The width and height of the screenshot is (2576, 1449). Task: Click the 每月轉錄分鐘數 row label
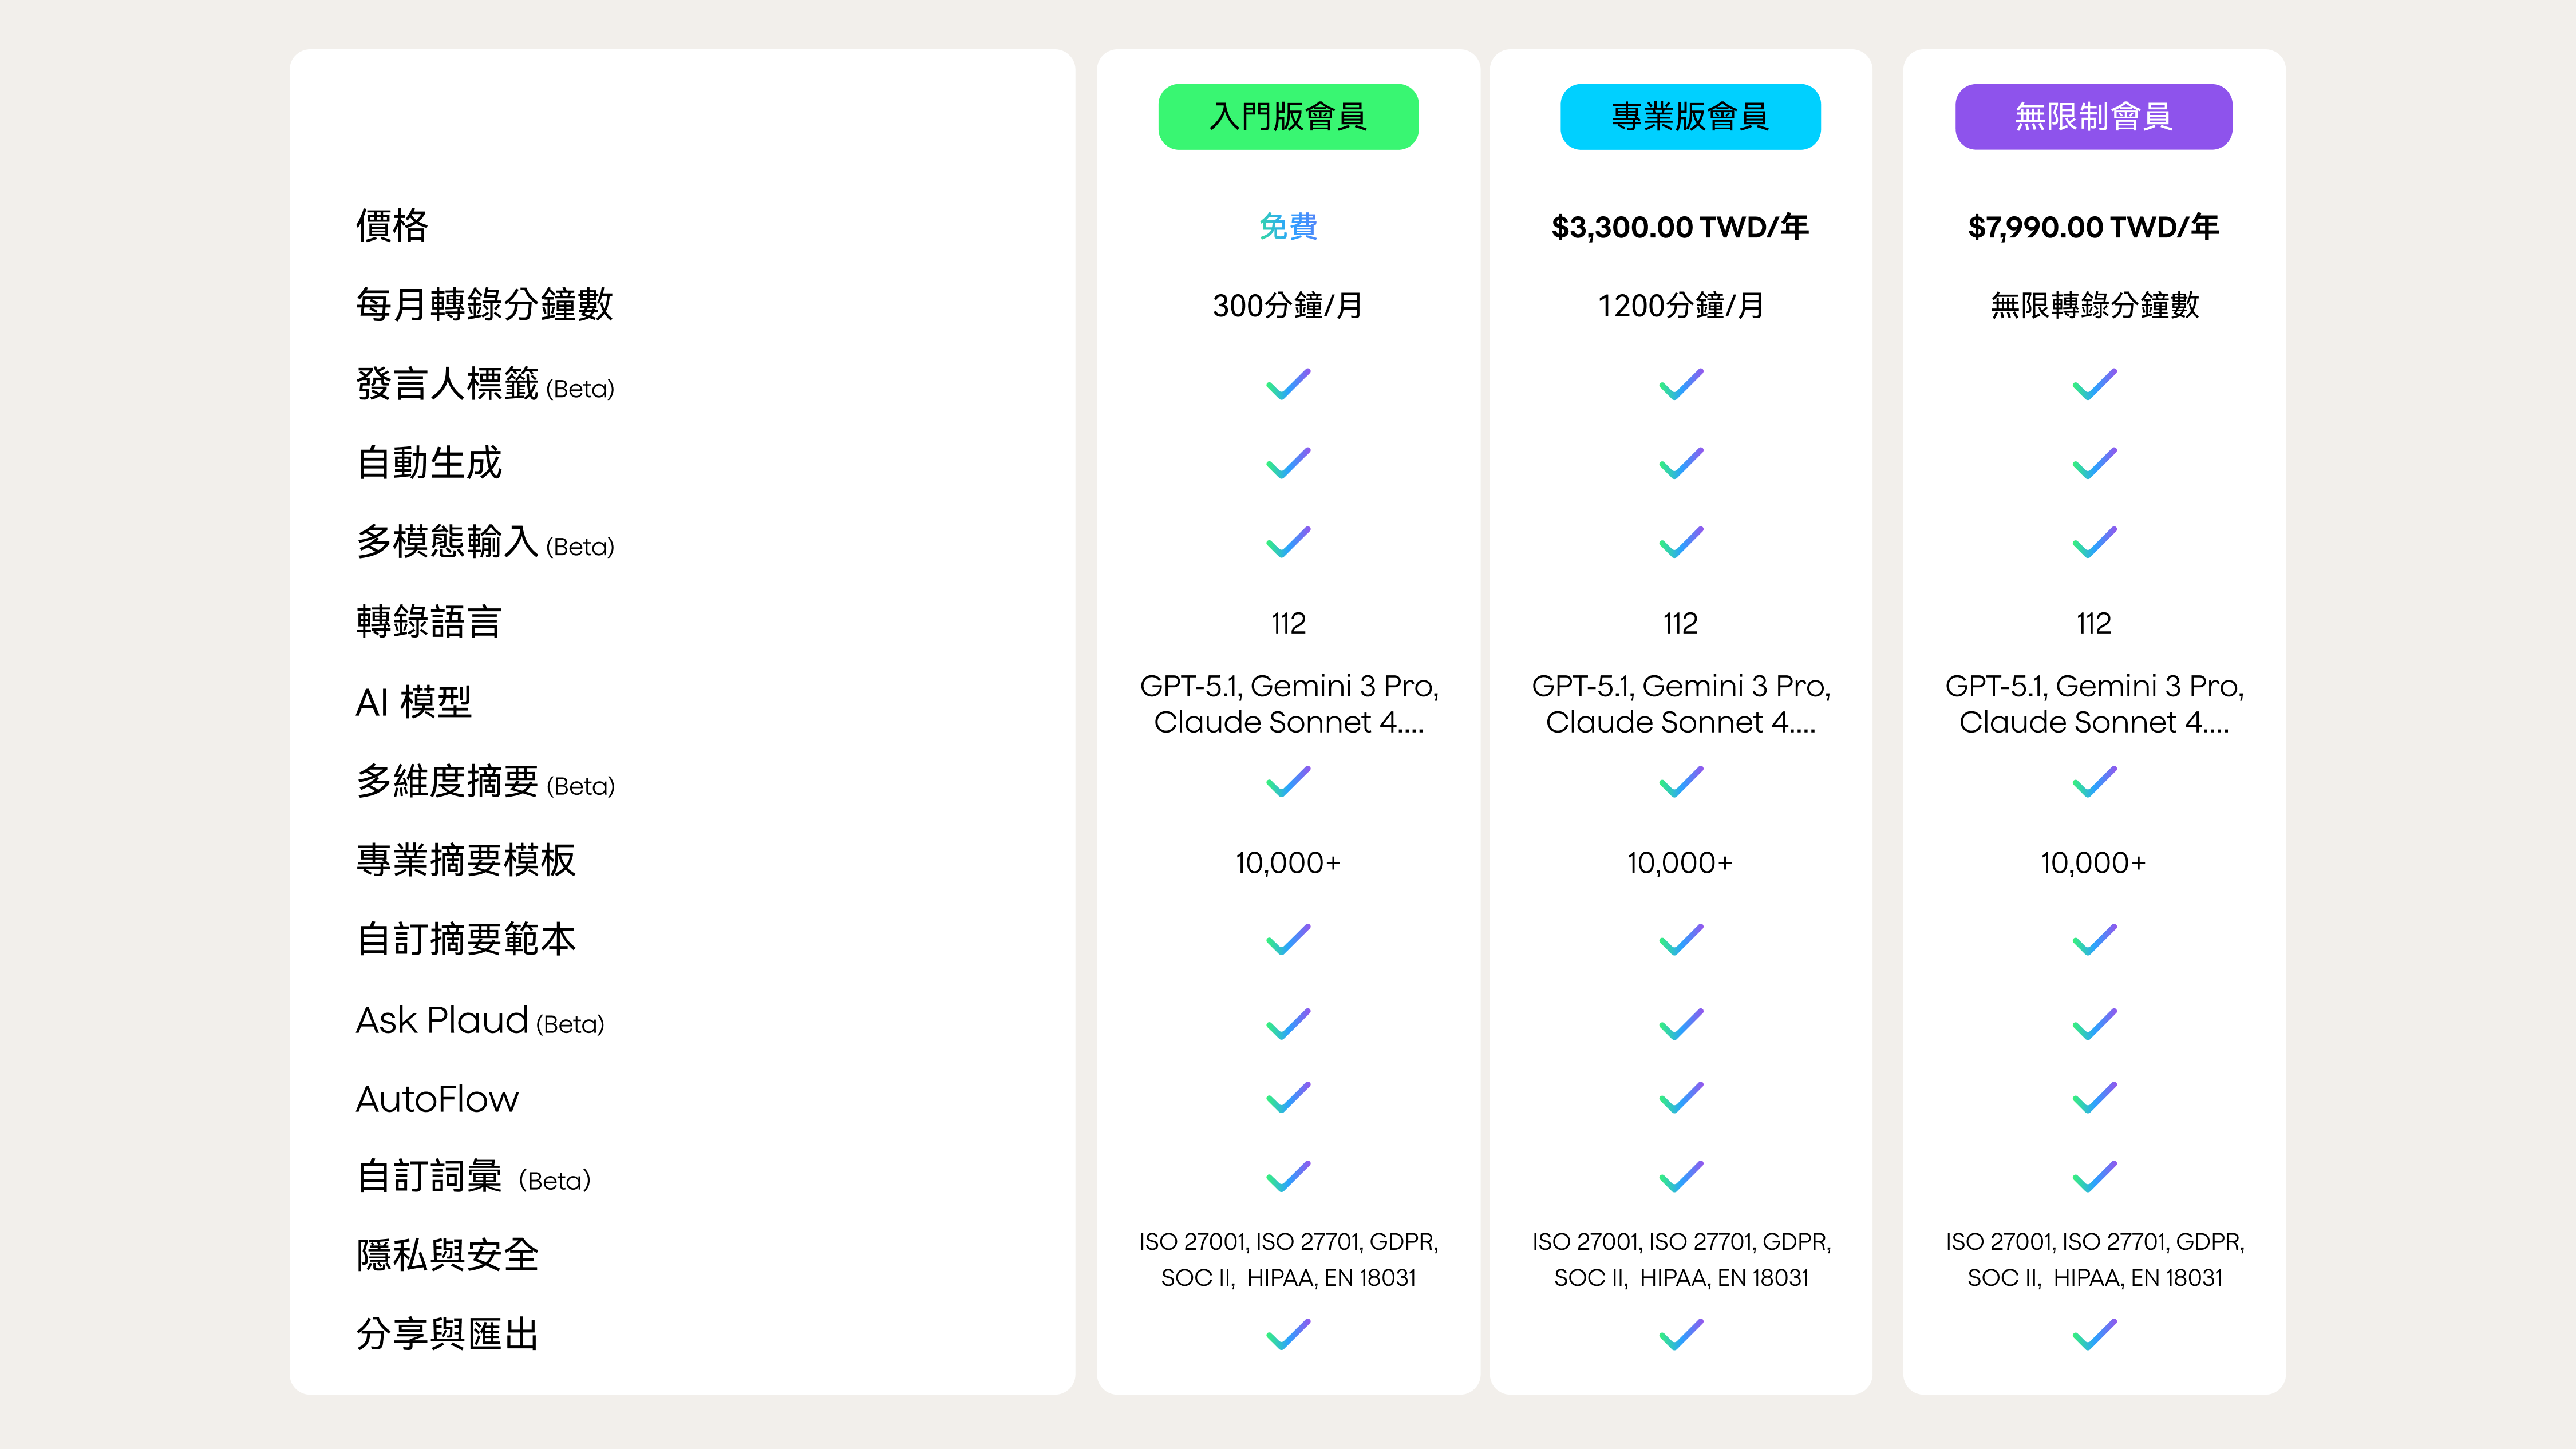[x=485, y=305]
